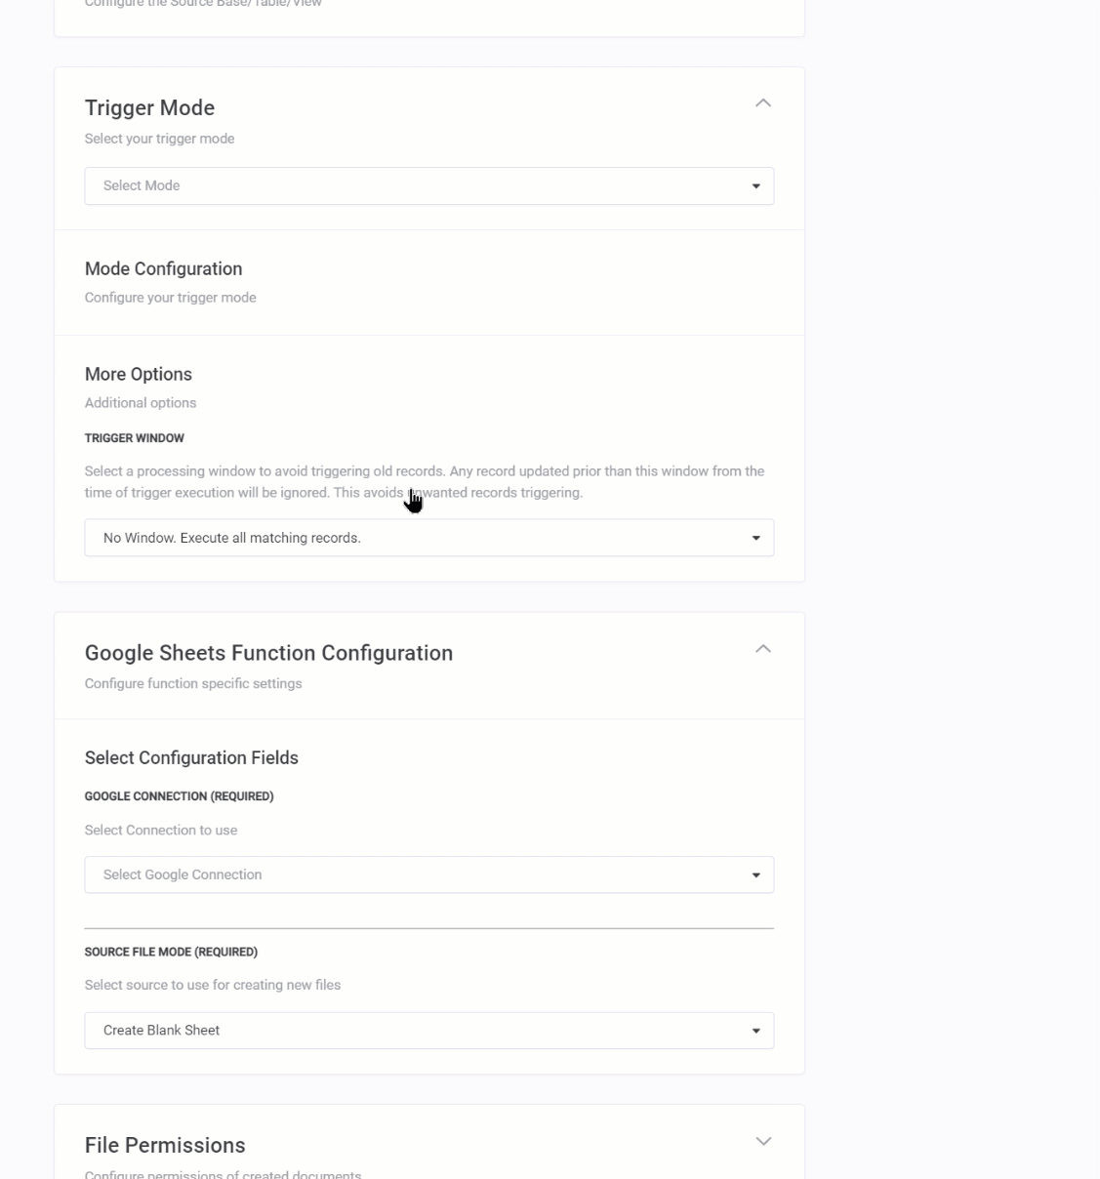The height and width of the screenshot is (1179, 1100).
Task: Open the No Window trigger window dropdown
Action: (428, 538)
